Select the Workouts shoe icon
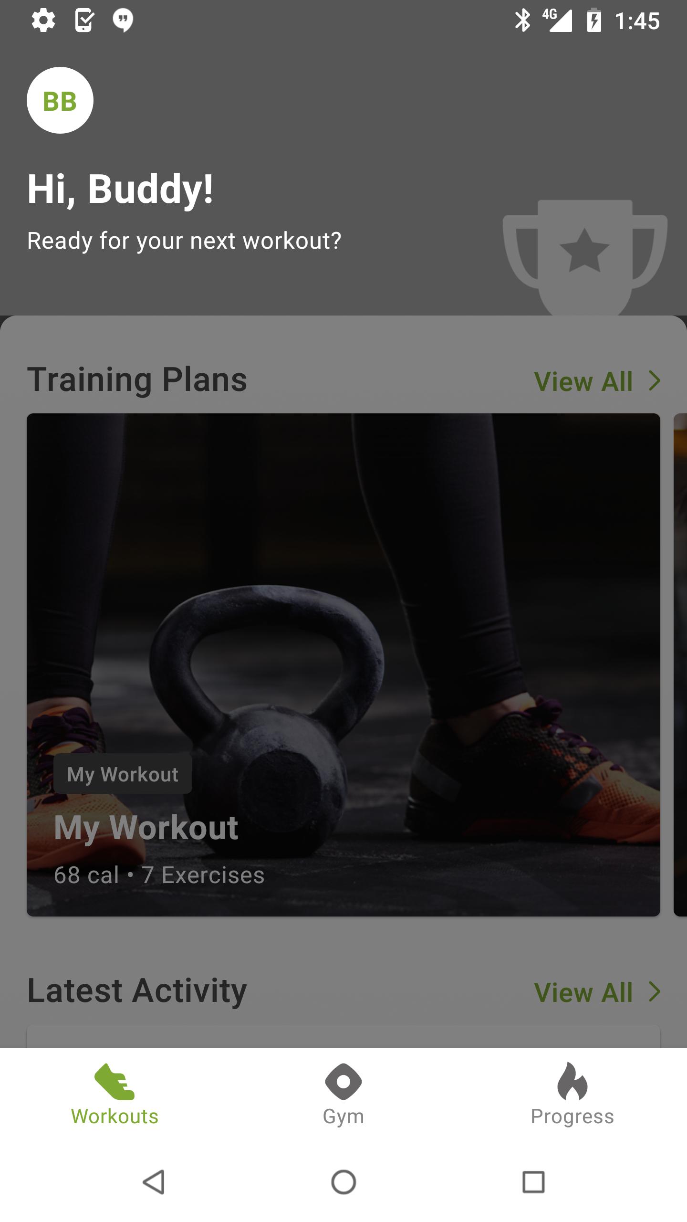This screenshot has height=1222, width=687. coord(114,1082)
